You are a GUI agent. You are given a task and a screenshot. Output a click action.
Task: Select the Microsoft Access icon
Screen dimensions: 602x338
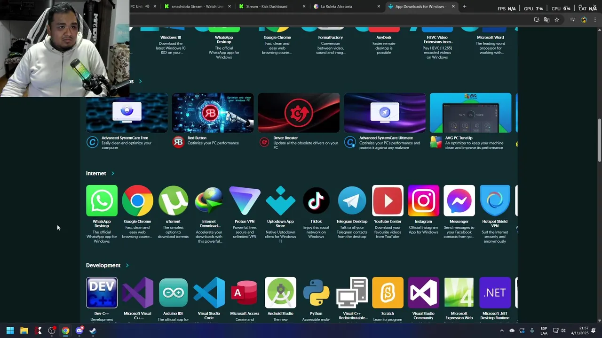(x=245, y=292)
